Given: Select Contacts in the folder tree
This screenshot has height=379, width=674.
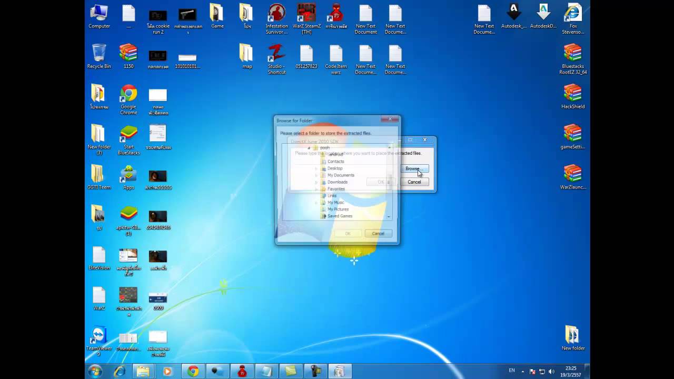Looking at the screenshot, I should 335,162.
